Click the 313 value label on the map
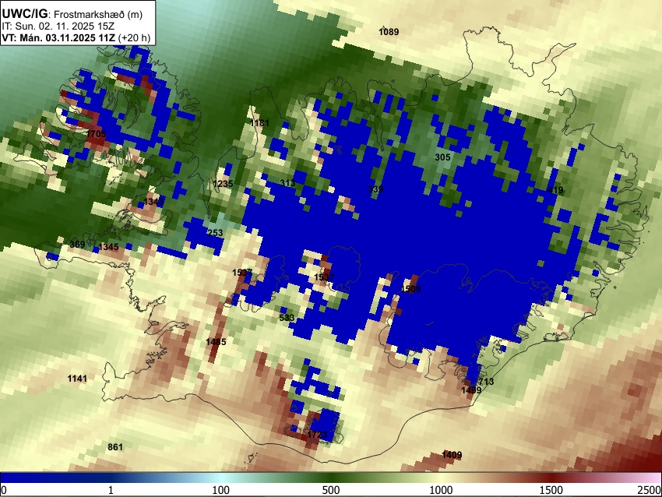Image resolution: width=662 pixels, height=497 pixels. (287, 183)
